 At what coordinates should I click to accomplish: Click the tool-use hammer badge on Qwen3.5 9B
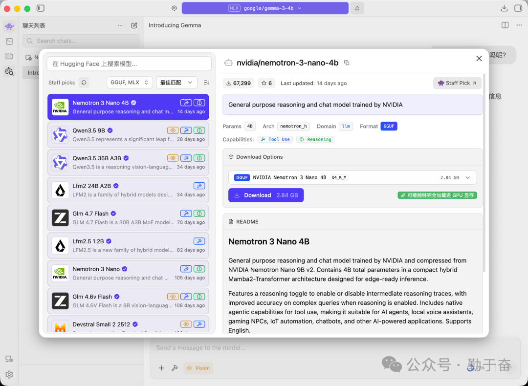[x=186, y=130]
